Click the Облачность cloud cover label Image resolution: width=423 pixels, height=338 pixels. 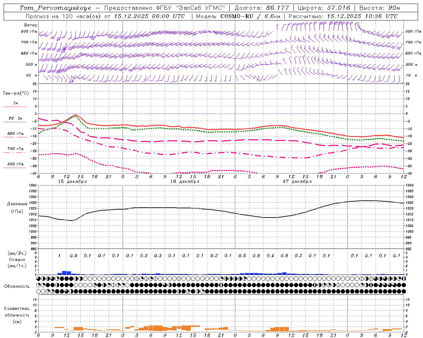pos(17,287)
